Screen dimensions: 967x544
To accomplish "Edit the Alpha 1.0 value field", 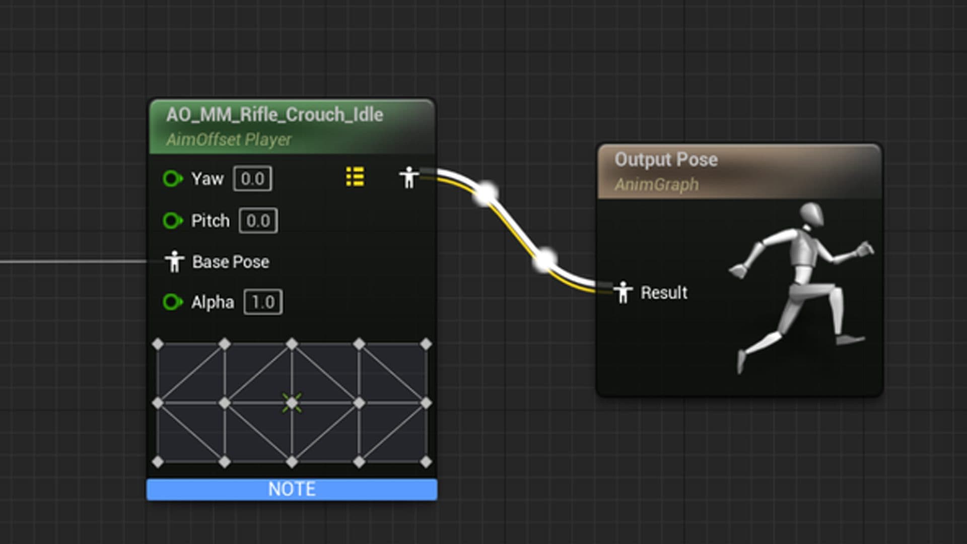I will coord(263,302).
